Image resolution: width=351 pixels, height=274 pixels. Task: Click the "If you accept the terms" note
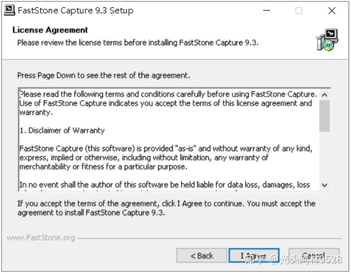point(166,208)
